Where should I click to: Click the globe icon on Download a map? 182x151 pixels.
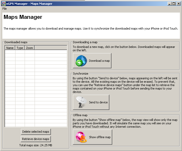[81, 61]
